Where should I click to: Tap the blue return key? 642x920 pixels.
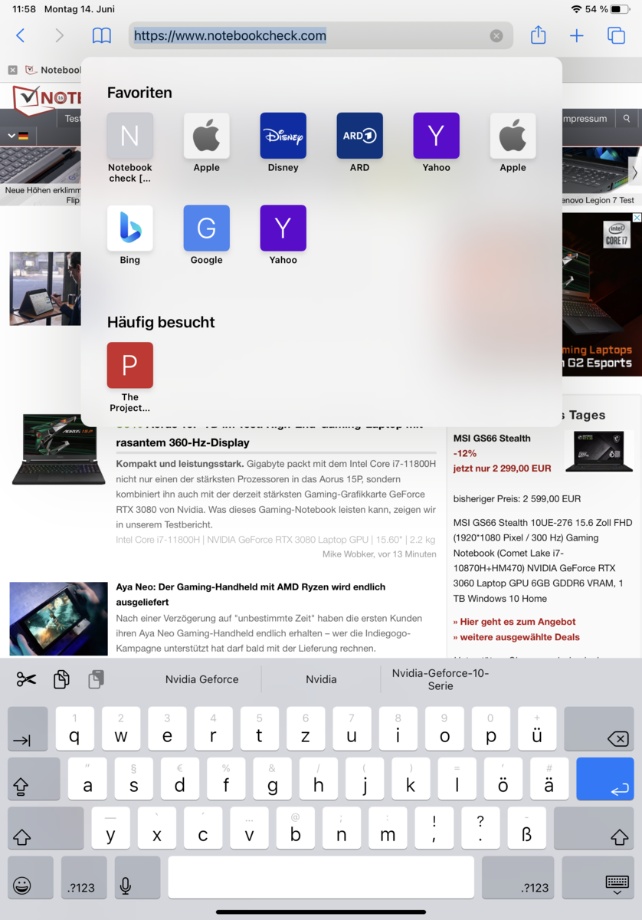coord(605,779)
